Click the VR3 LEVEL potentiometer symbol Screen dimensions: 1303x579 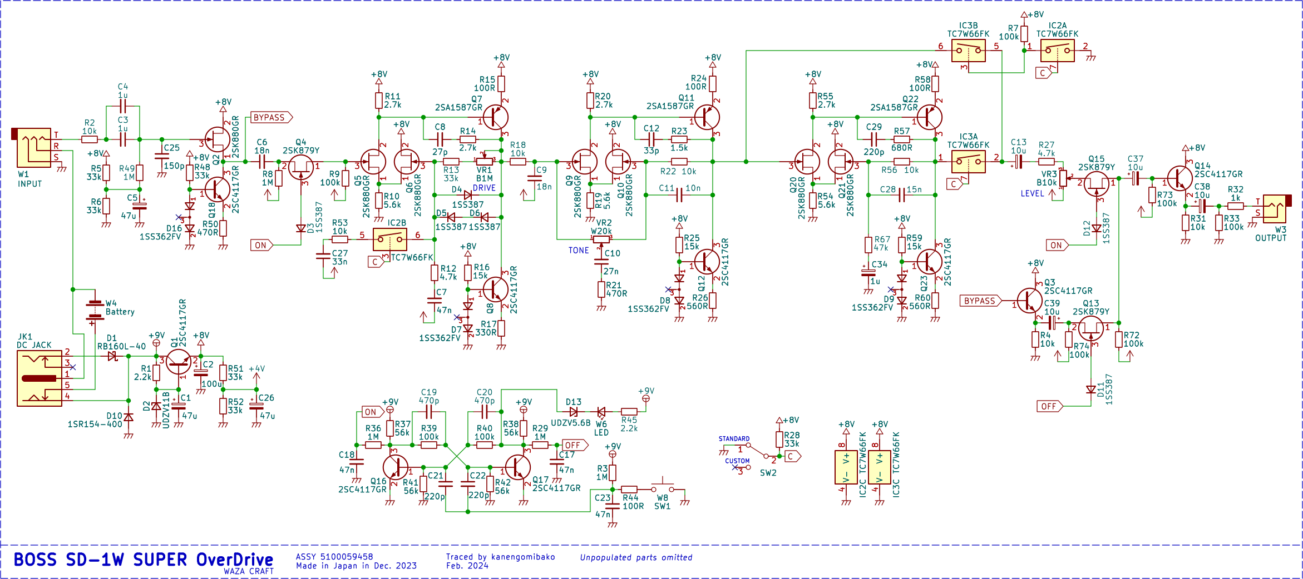pos(1063,178)
